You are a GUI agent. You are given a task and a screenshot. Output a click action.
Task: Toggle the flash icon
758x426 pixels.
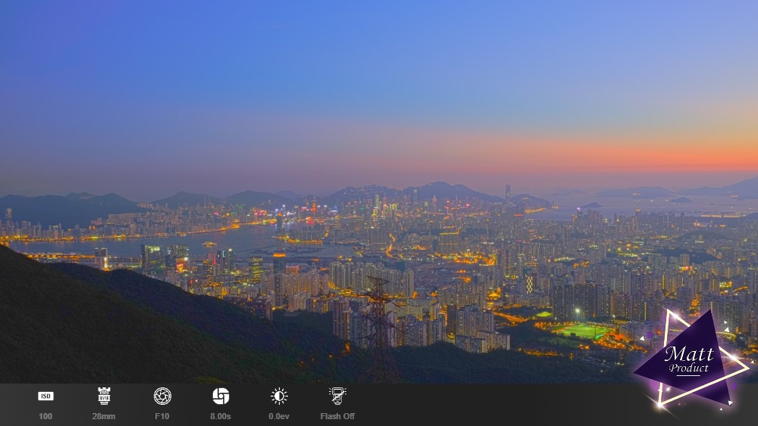[x=337, y=396]
